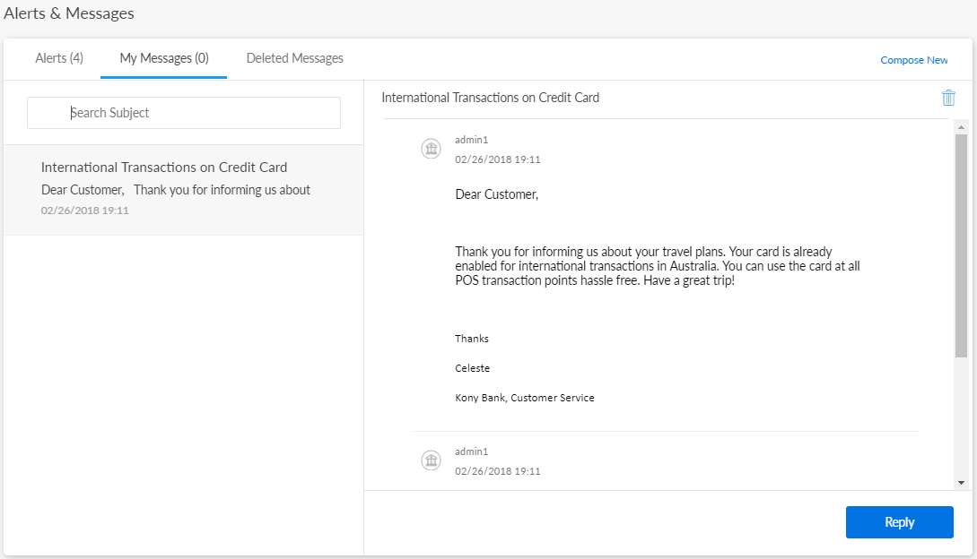Click the first admin1 sender name

click(x=471, y=140)
